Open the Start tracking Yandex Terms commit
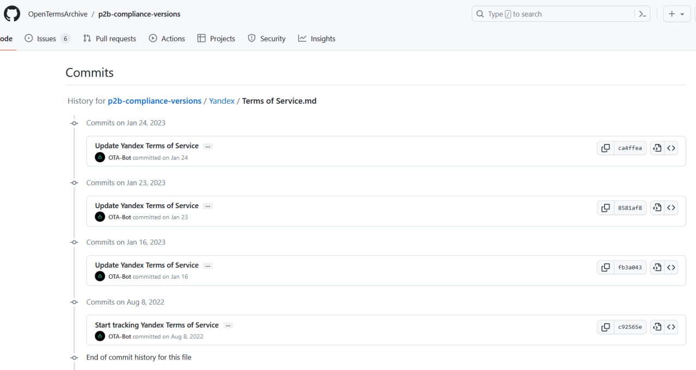The width and height of the screenshot is (696, 370). click(157, 325)
